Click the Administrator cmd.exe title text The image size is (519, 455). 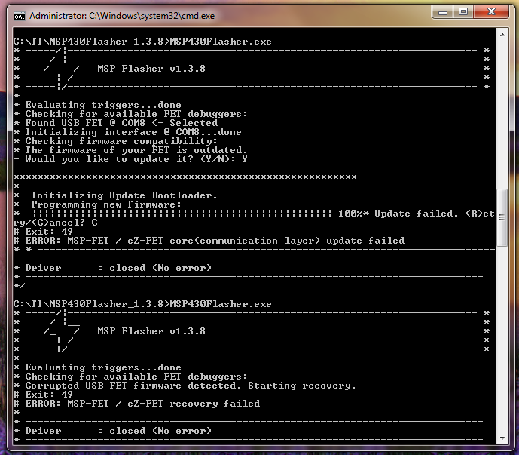(122, 16)
